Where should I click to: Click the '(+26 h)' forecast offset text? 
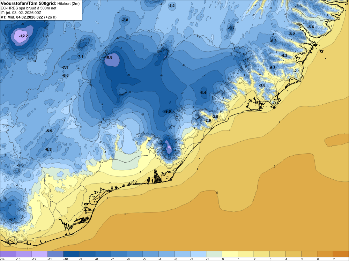[x=50, y=17]
